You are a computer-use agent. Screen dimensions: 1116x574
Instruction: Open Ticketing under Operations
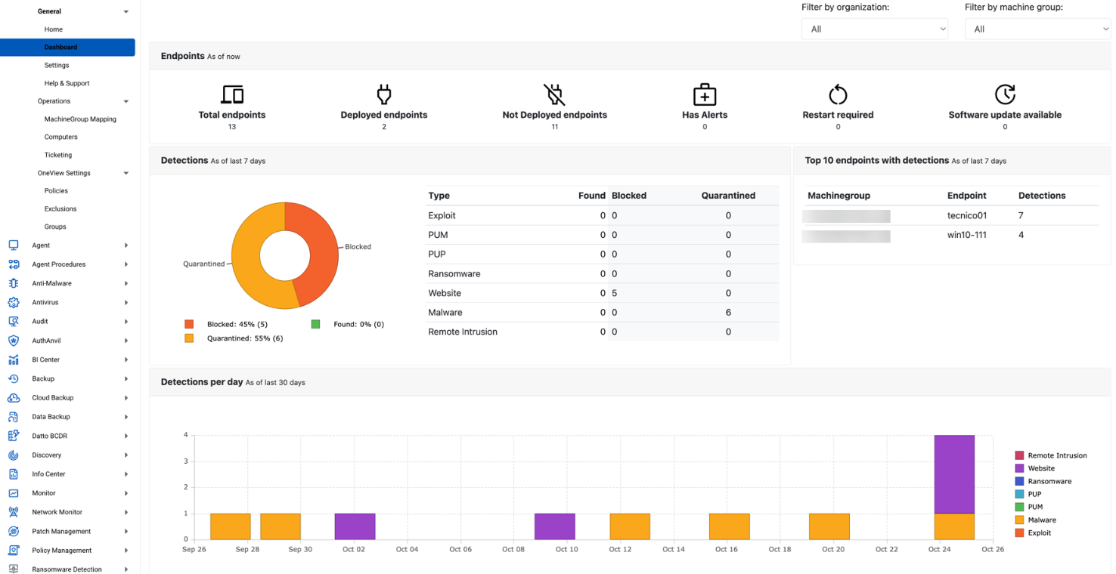pos(57,155)
